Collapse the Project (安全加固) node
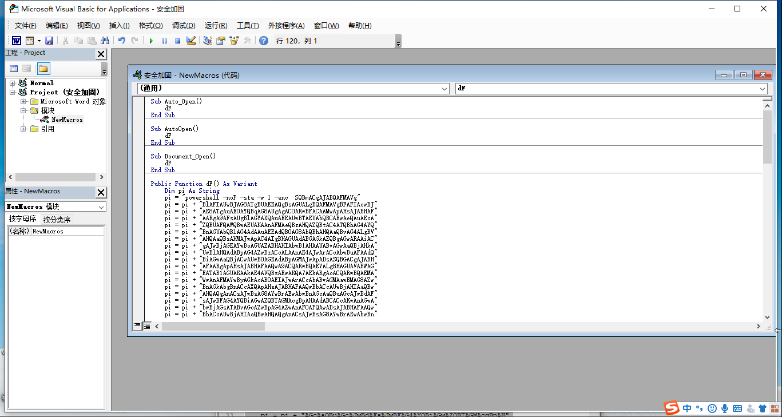The width and height of the screenshot is (782, 417). click(x=13, y=92)
